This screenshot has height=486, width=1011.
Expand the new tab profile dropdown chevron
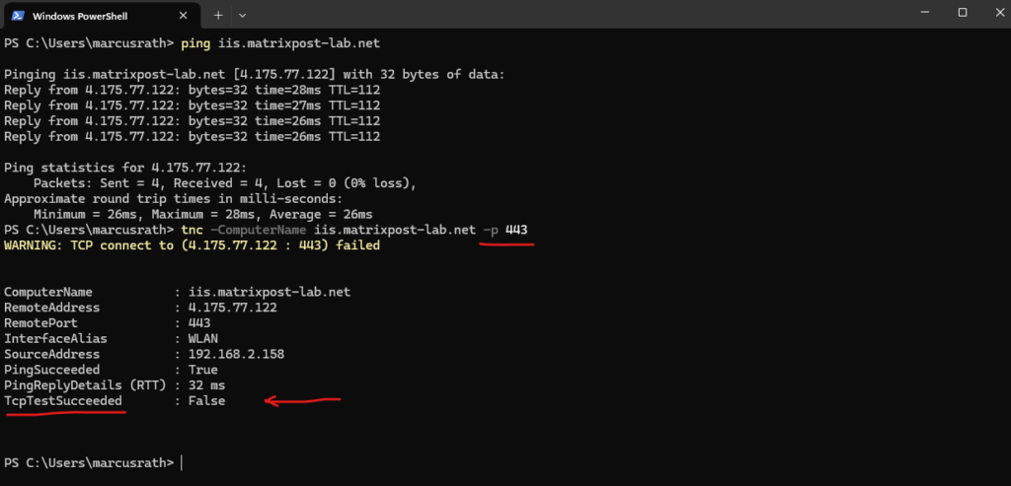coord(243,16)
